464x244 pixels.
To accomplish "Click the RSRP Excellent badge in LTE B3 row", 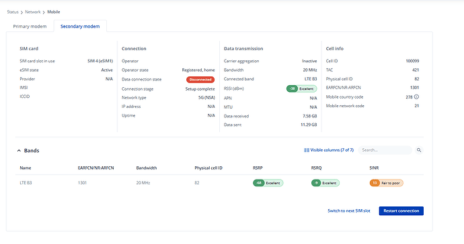I will [268, 183].
